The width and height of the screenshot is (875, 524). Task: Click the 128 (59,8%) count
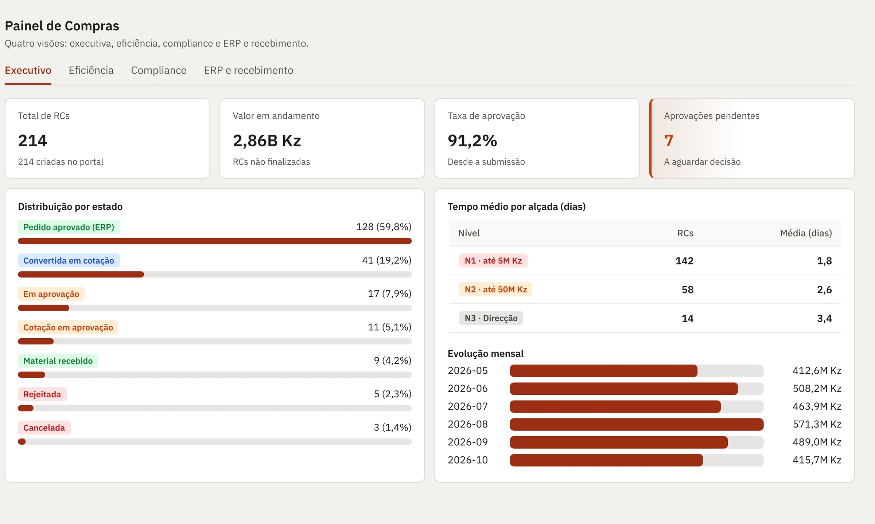coord(384,227)
